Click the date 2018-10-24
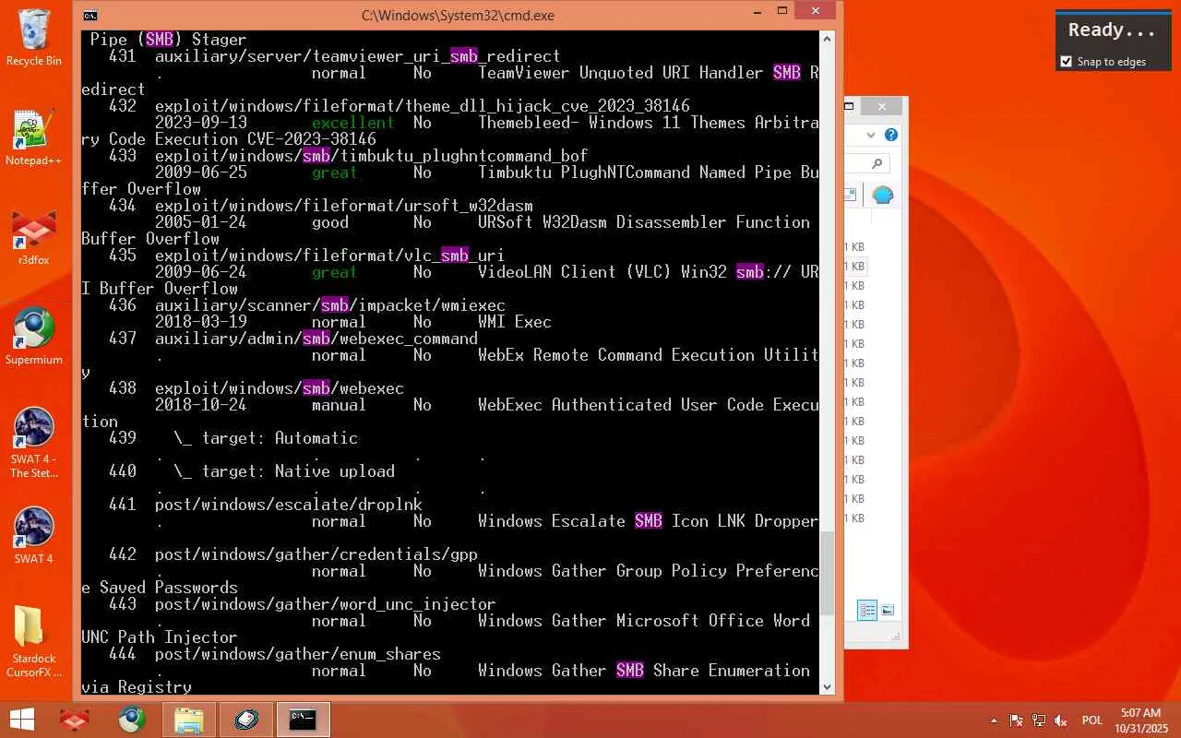The image size is (1181, 738). click(x=200, y=405)
